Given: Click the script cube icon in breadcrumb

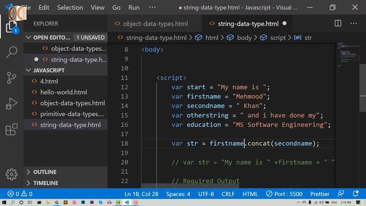Looking at the screenshot, I should click(x=263, y=38).
